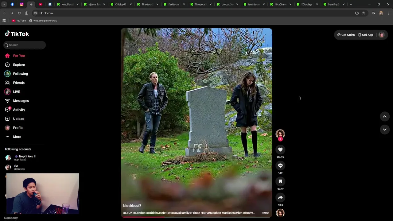Open a new browser tab
The height and width of the screenshot is (221, 393).
coord(351,4)
